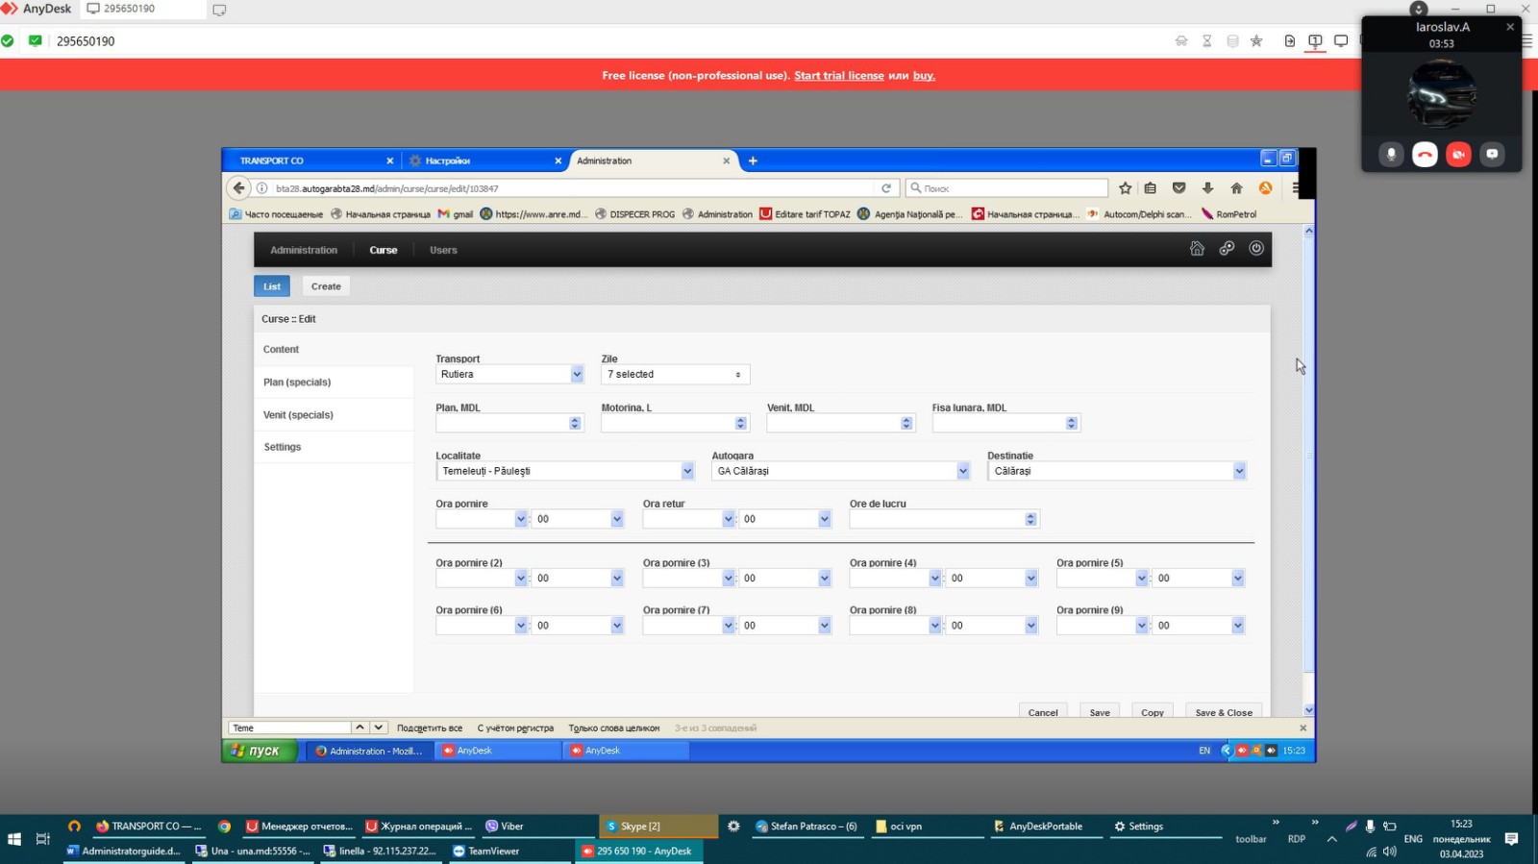Click the power logout icon in admin header
Image resolution: width=1538 pixels, height=864 pixels.
point(1256,248)
